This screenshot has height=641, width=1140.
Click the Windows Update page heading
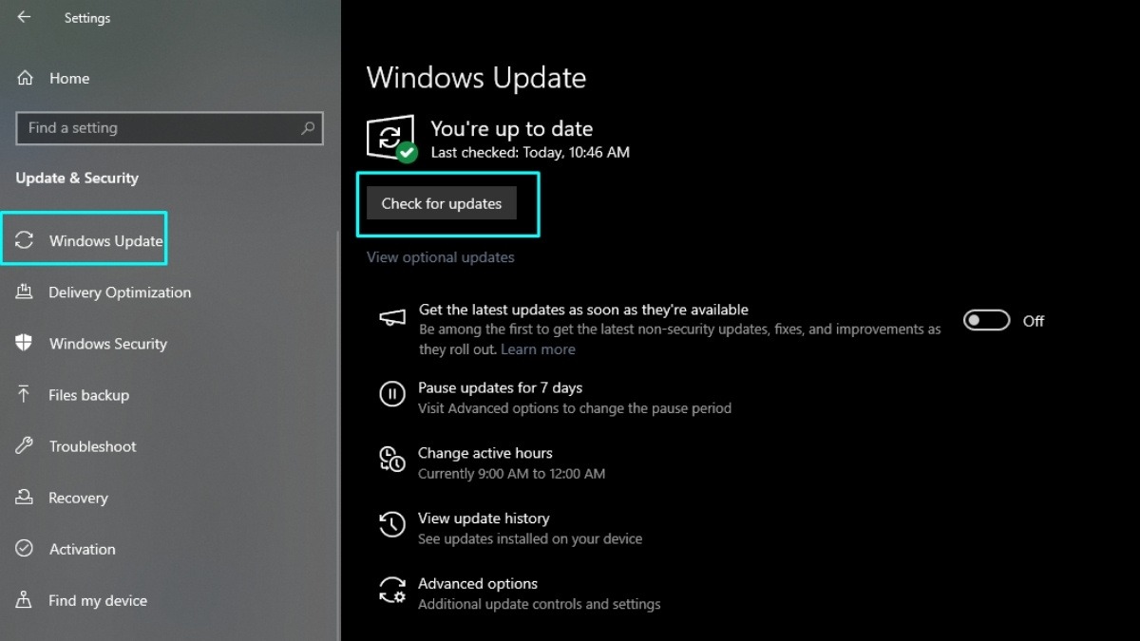(476, 78)
